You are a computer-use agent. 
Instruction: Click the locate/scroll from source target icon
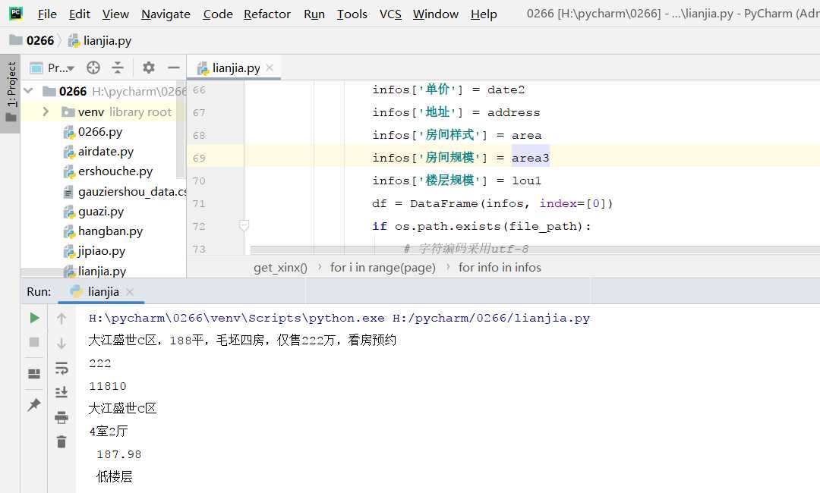[93, 68]
